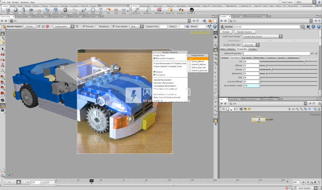The image size is (322, 190).
Task: Select the Circle shelf tool
Action: pyautogui.click(x=93, y=11)
